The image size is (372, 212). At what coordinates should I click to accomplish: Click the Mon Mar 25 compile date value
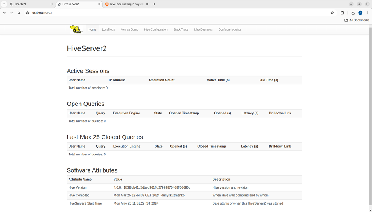(149, 195)
